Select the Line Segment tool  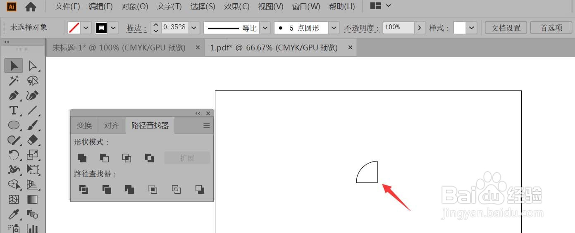33,110
